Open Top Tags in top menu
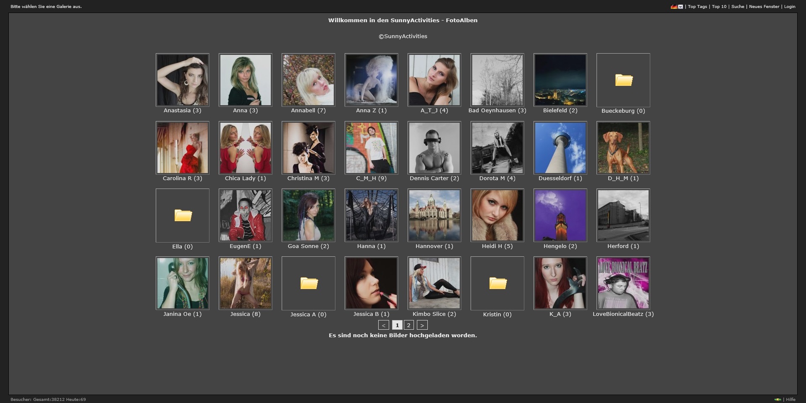This screenshot has width=806, height=403. click(x=697, y=7)
